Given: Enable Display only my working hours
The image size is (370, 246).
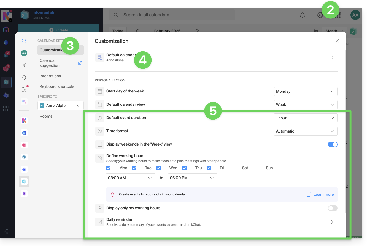Looking at the screenshot, I should click(333, 208).
